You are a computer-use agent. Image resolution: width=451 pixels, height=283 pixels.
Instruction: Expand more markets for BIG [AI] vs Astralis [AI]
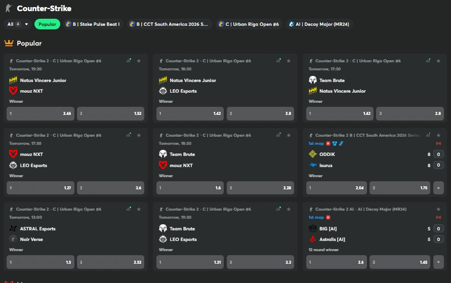point(438,262)
